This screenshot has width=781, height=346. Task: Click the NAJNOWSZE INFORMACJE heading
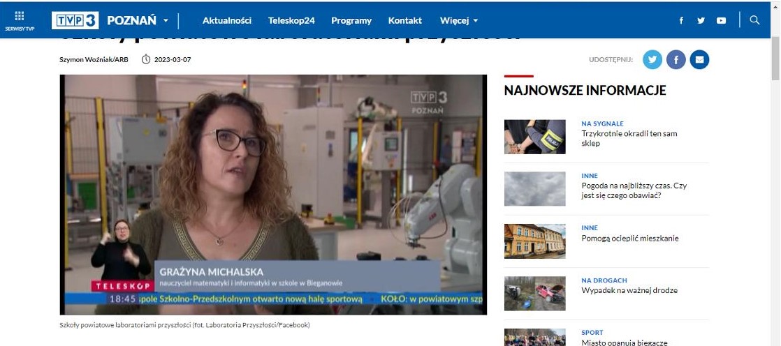click(585, 90)
